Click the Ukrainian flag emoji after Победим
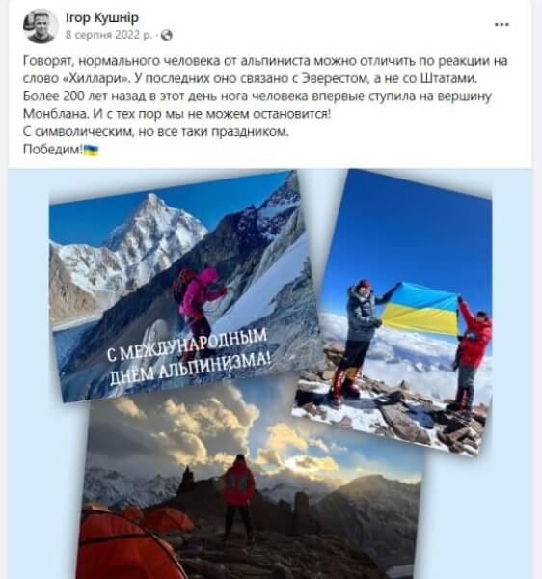 pos(91,150)
